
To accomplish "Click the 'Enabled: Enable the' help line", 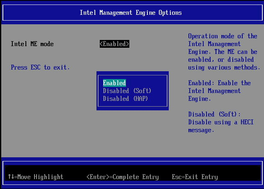I will click(x=219, y=83).
